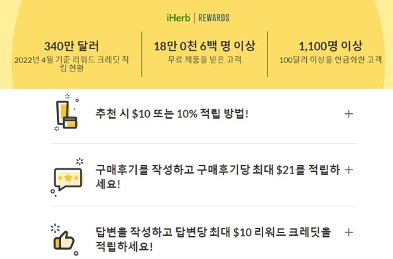Click the large center star in the review bubble

[68, 178]
